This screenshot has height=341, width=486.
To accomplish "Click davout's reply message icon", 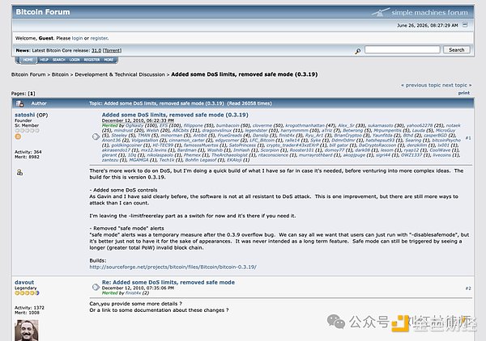I will 96,287.
